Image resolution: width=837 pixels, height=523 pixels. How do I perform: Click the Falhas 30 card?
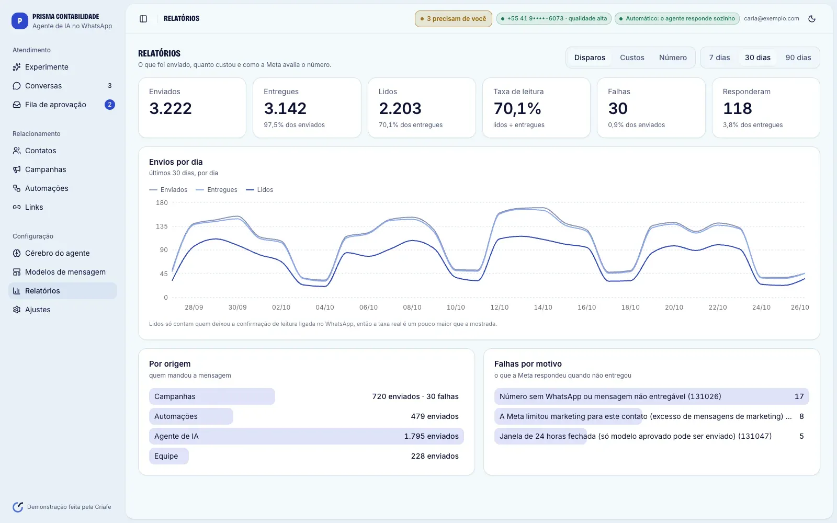point(651,108)
